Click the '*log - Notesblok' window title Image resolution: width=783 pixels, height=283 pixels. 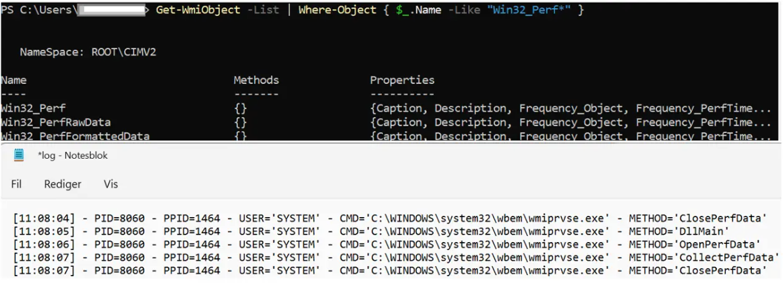click(x=73, y=155)
